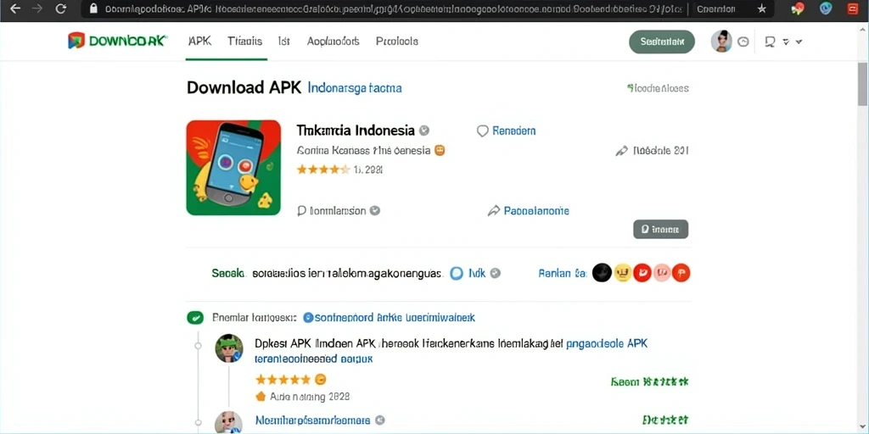
Task: Click the browser forward arrow
Action: coord(37,8)
